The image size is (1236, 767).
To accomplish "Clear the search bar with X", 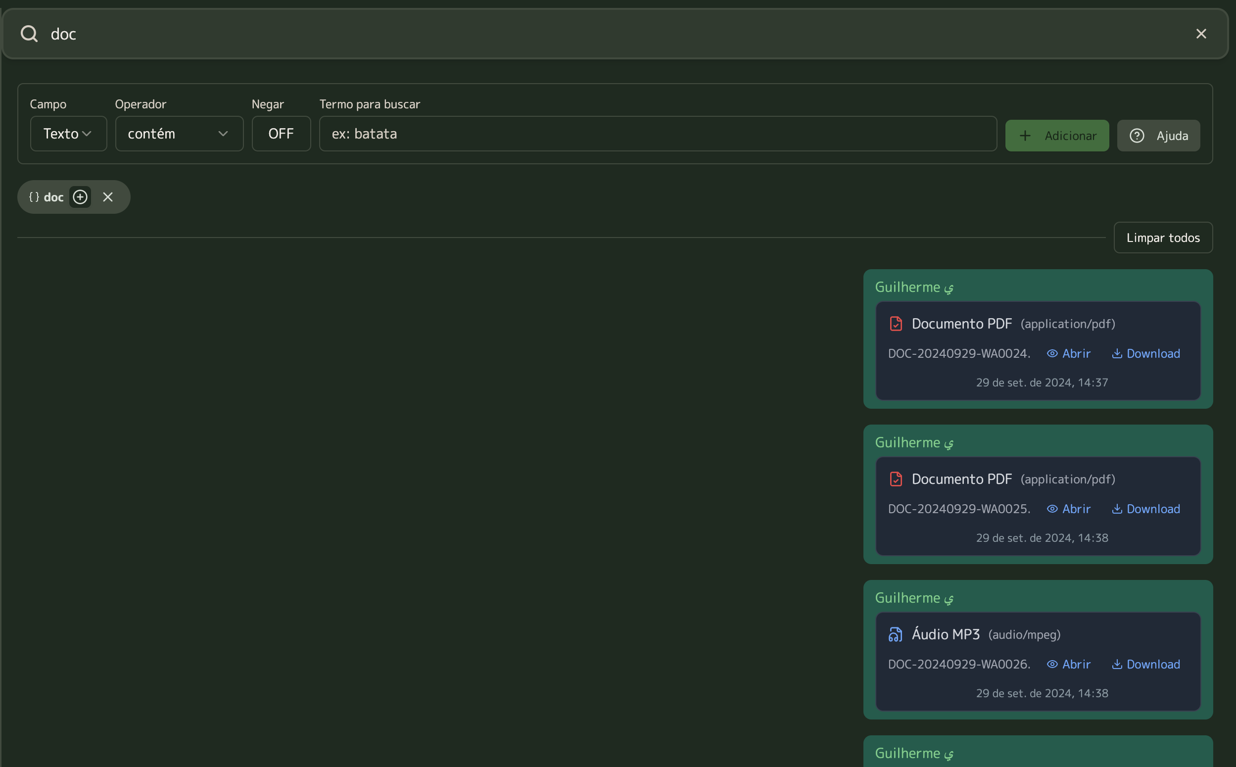I will (x=1200, y=34).
